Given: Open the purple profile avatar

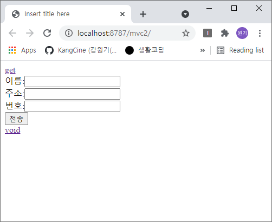Looking at the screenshot, I should [242, 33].
